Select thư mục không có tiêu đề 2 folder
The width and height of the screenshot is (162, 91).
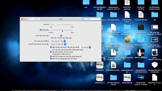(x=100, y=2)
